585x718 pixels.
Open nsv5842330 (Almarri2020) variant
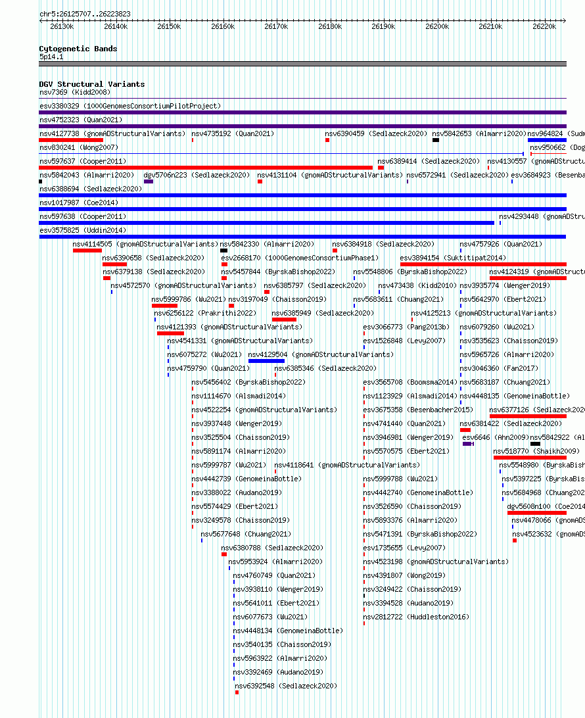[267, 243]
